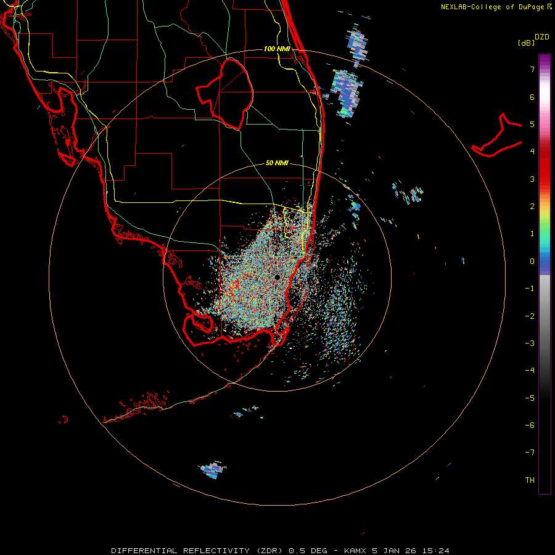Click the 3 value on ZDR colorbar

[532, 179]
